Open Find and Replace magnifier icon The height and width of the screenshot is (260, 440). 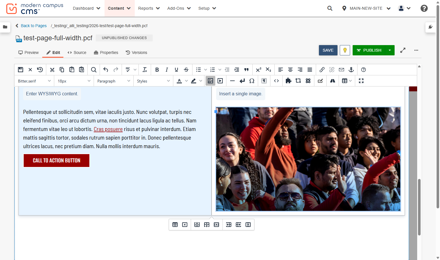pos(94,70)
